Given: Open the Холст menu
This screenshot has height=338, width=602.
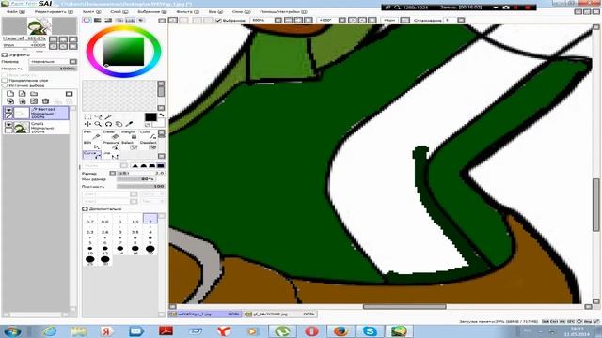Looking at the screenshot, I should click(x=92, y=12).
